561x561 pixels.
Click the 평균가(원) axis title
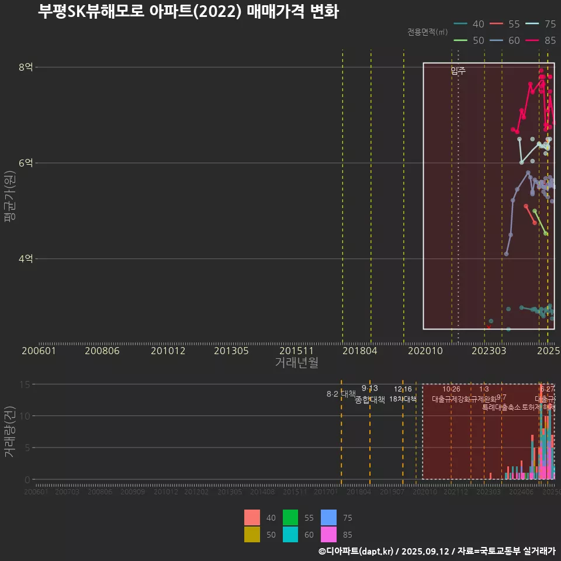(x=9, y=196)
